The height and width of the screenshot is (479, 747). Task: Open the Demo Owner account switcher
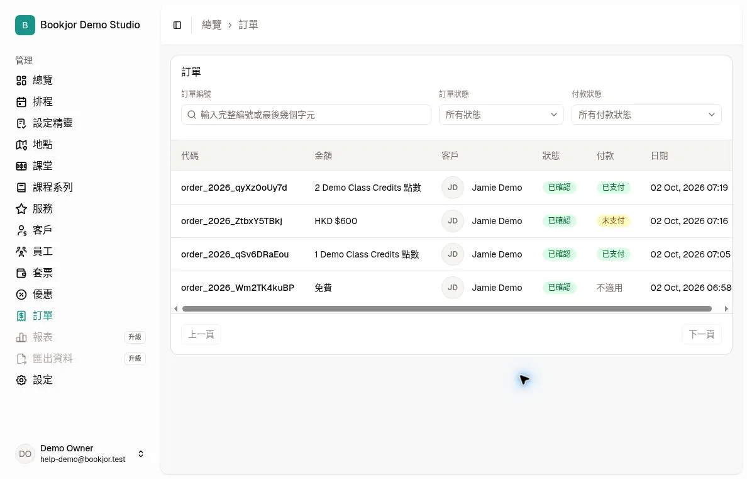coord(80,454)
